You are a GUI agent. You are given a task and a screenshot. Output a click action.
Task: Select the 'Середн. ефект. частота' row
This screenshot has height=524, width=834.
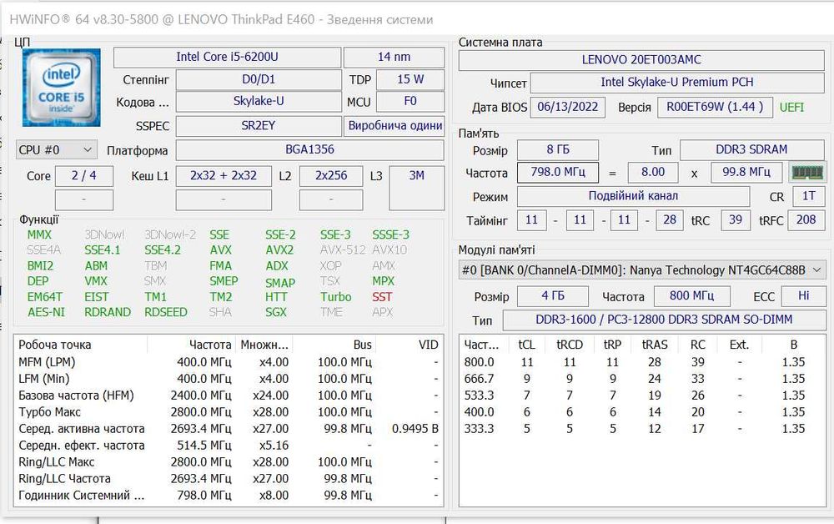pyautogui.click(x=229, y=446)
